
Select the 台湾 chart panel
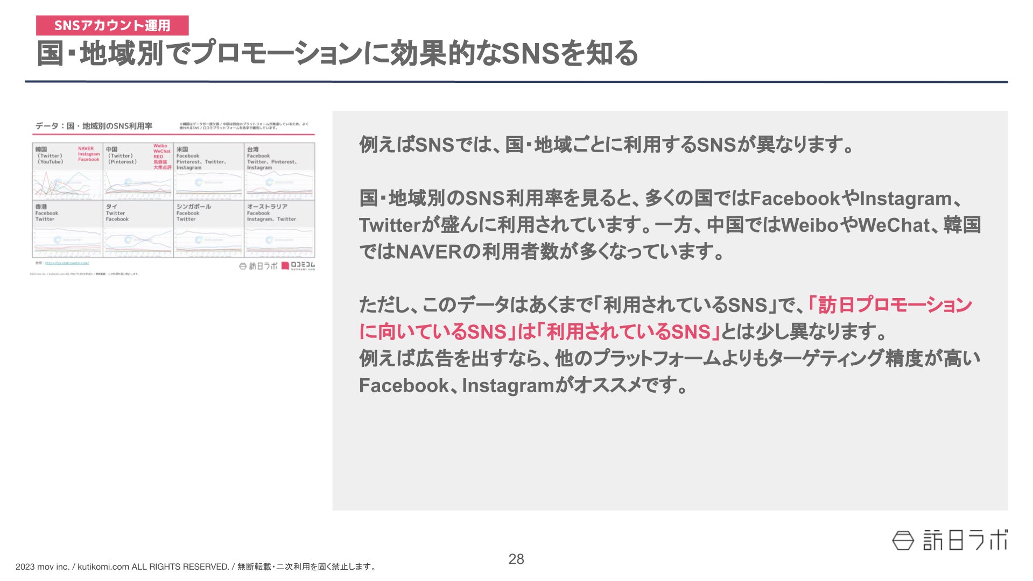click(279, 171)
